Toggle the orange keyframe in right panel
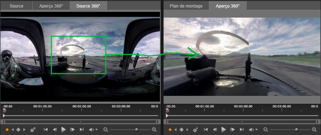Image resolution: width=321 pixels, height=135 pixels. 170,130
